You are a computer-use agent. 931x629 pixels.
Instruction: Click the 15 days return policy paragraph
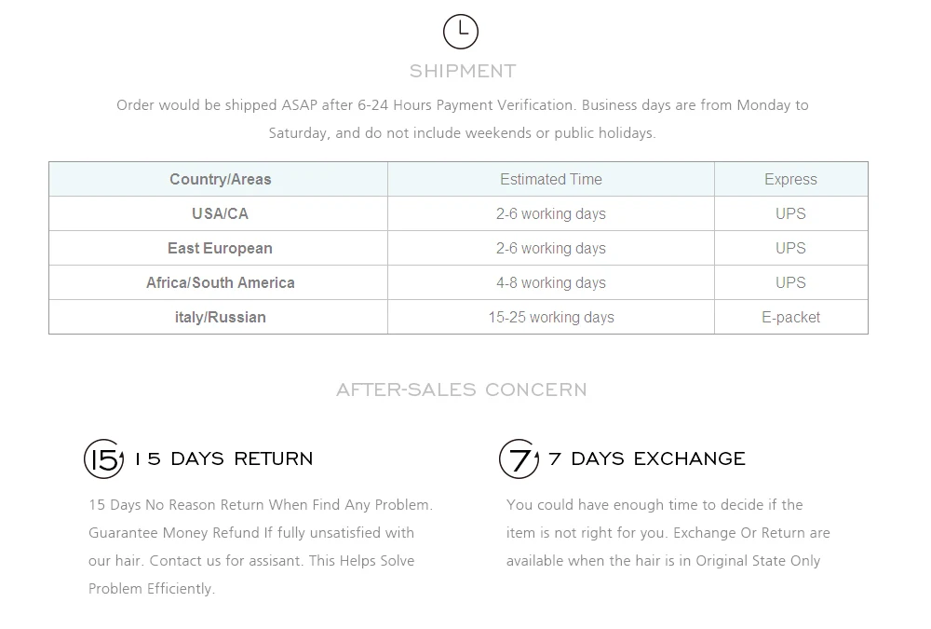(x=261, y=546)
